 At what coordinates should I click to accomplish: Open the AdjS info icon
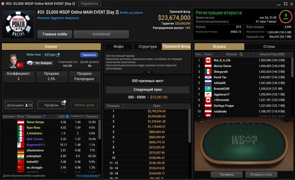[67, 116]
